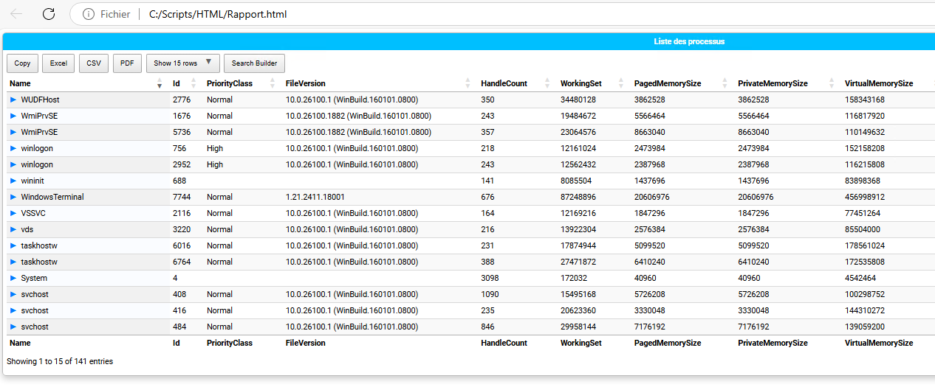
Task: Select the VirtualMemorySize value 158343168
Action: (x=865, y=100)
